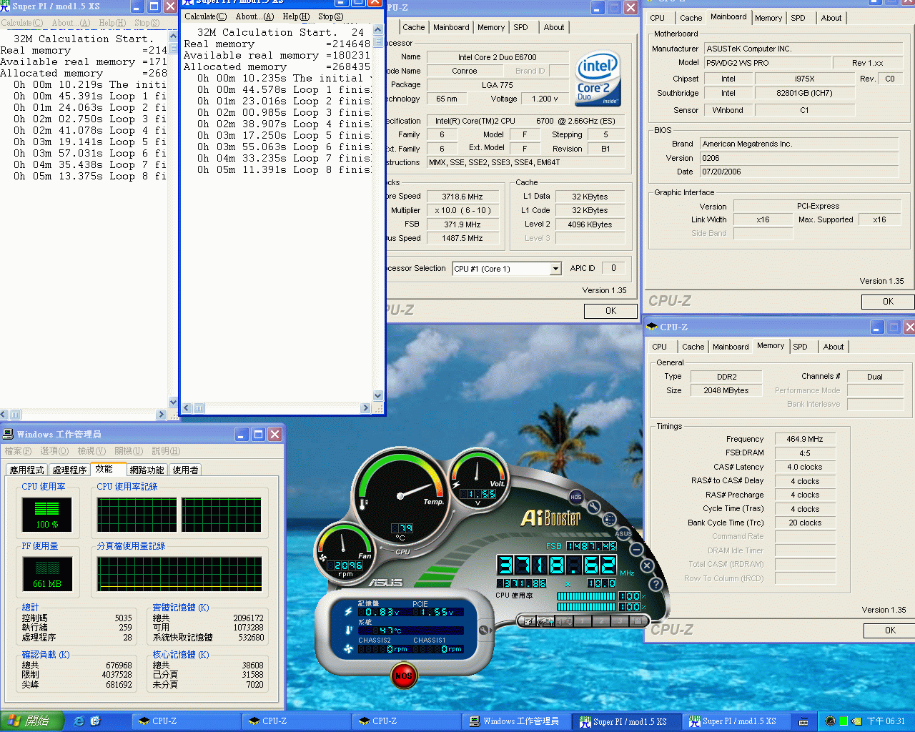
Task: Open CPU Selection dropdown in CPU-Z
Action: coord(555,269)
